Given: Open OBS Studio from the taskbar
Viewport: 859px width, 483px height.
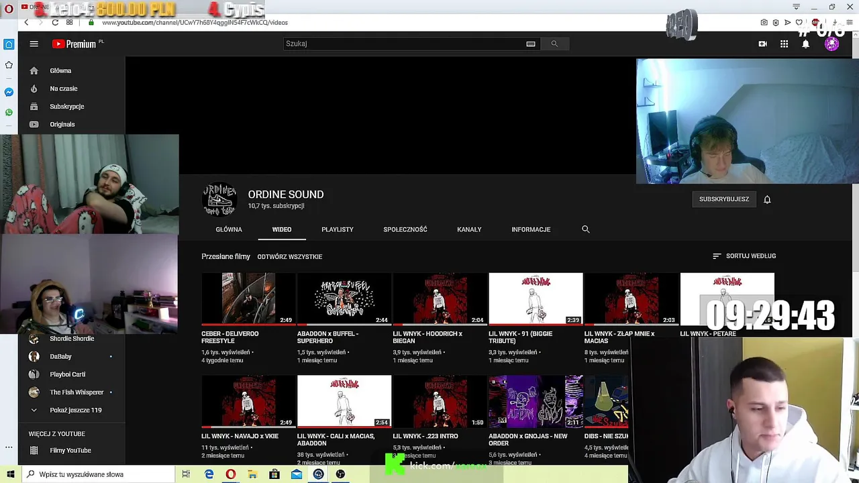Looking at the screenshot, I should pos(340,474).
